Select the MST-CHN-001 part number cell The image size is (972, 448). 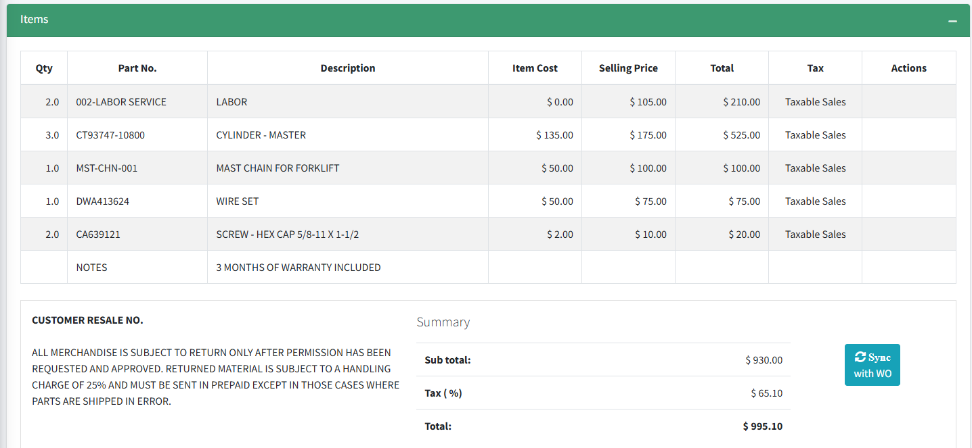[107, 168]
